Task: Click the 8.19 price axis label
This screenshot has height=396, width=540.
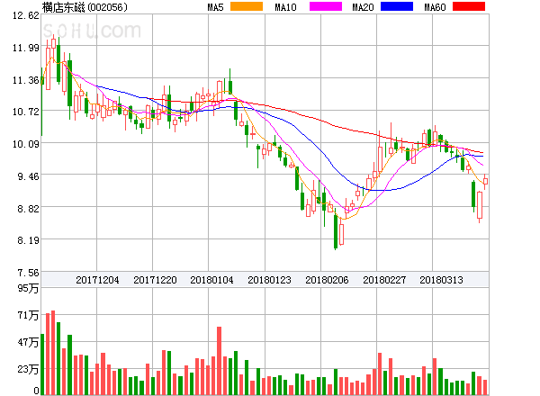Action: [x=28, y=240]
